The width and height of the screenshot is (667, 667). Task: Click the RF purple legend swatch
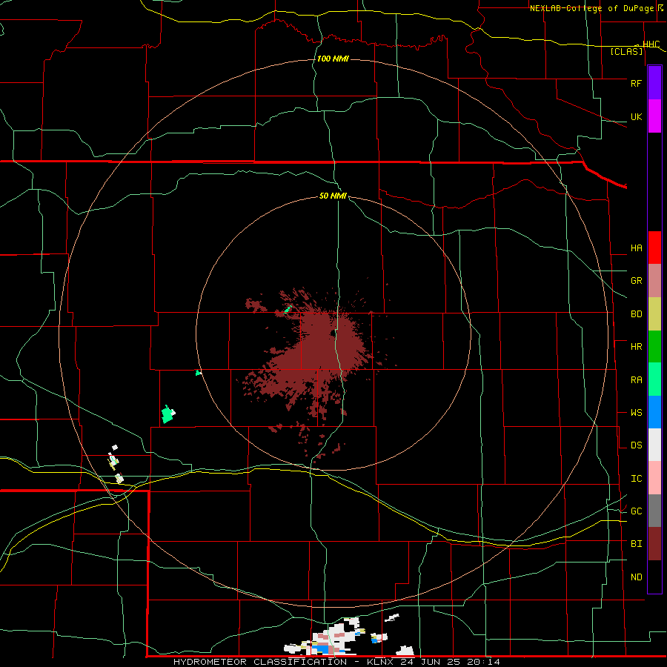click(x=654, y=83)
